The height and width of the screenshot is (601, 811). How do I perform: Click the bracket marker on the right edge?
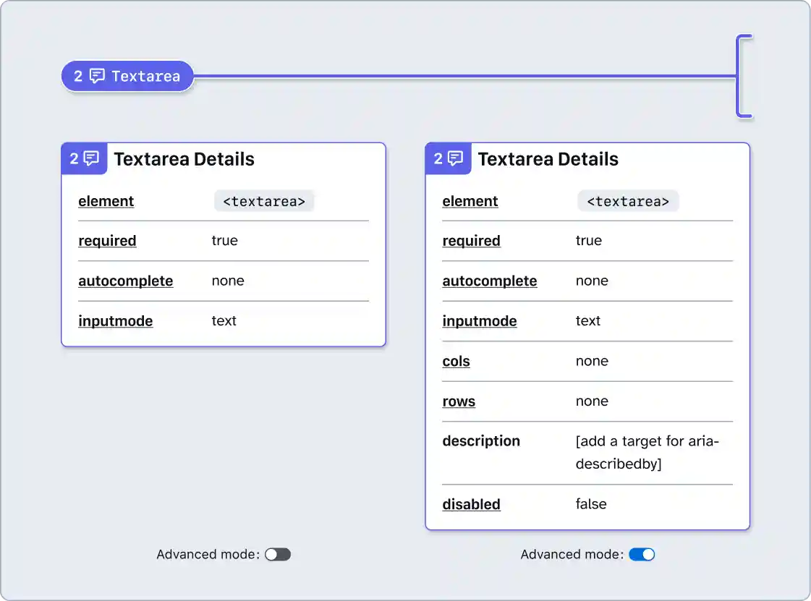tap(744, 75)
